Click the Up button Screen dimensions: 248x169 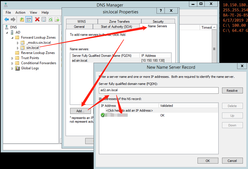click(232, 116)
